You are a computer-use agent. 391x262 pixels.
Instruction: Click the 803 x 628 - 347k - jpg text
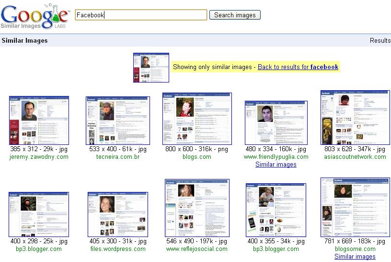[355, 149]
